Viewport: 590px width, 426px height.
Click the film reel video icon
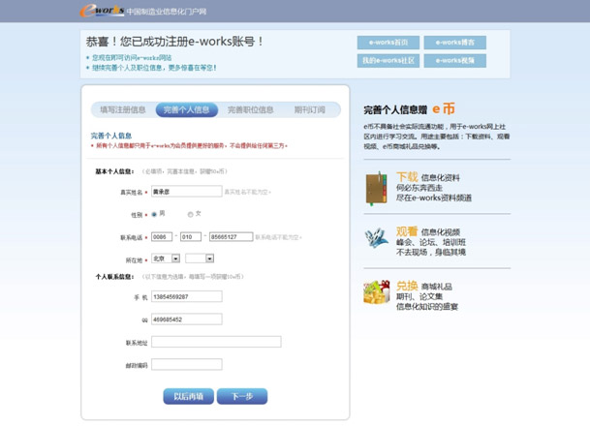click(376, 237)
